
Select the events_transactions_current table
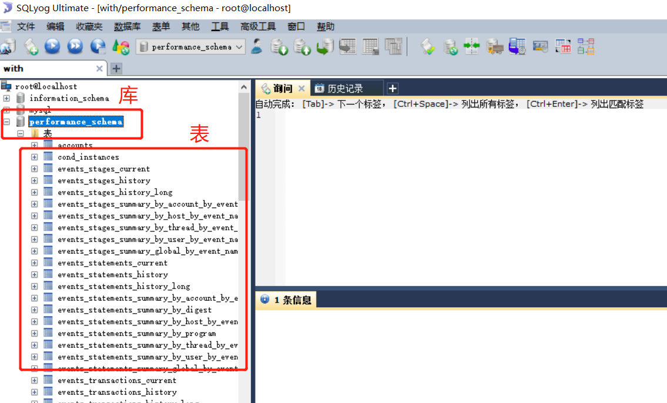point(116,380)
